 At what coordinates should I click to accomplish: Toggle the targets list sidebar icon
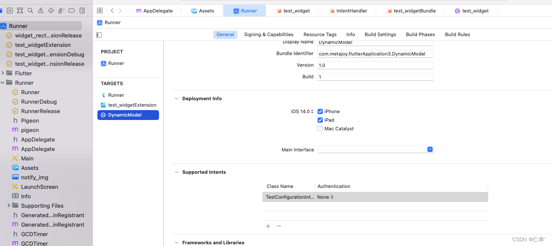pyautogui.click(x=99, y=35)
